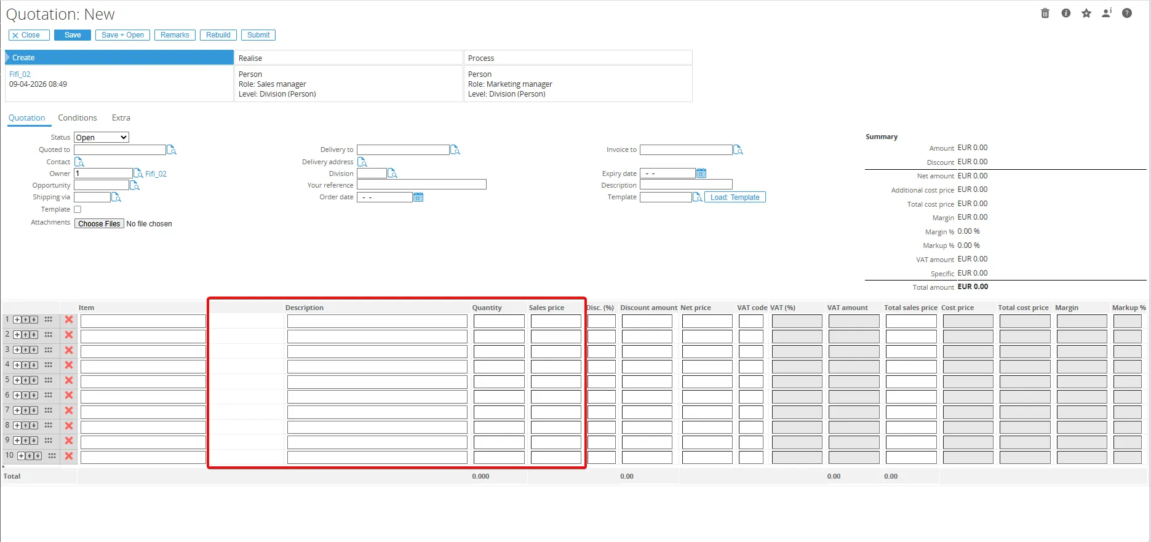Viewport: 1151px width, 542px height.
Task: Open the information icon in header
Action: pos(1066,13)
